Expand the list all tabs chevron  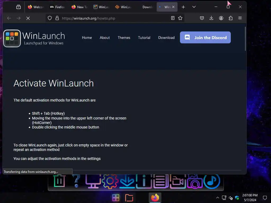coord(194,7)
